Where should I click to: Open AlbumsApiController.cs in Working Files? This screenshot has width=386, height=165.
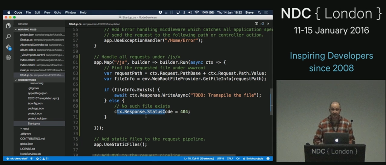(x=39, y=45)
